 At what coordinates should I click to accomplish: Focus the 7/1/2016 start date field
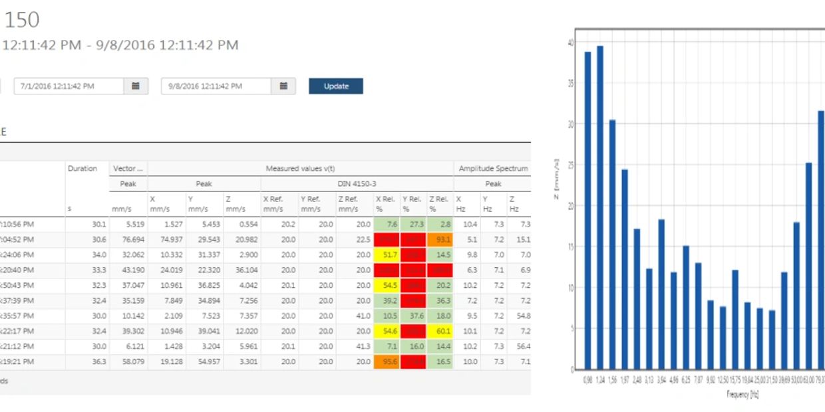click(69, 86)
